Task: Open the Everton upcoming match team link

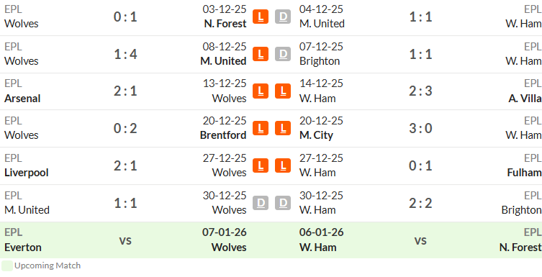Action: (23, 248)
